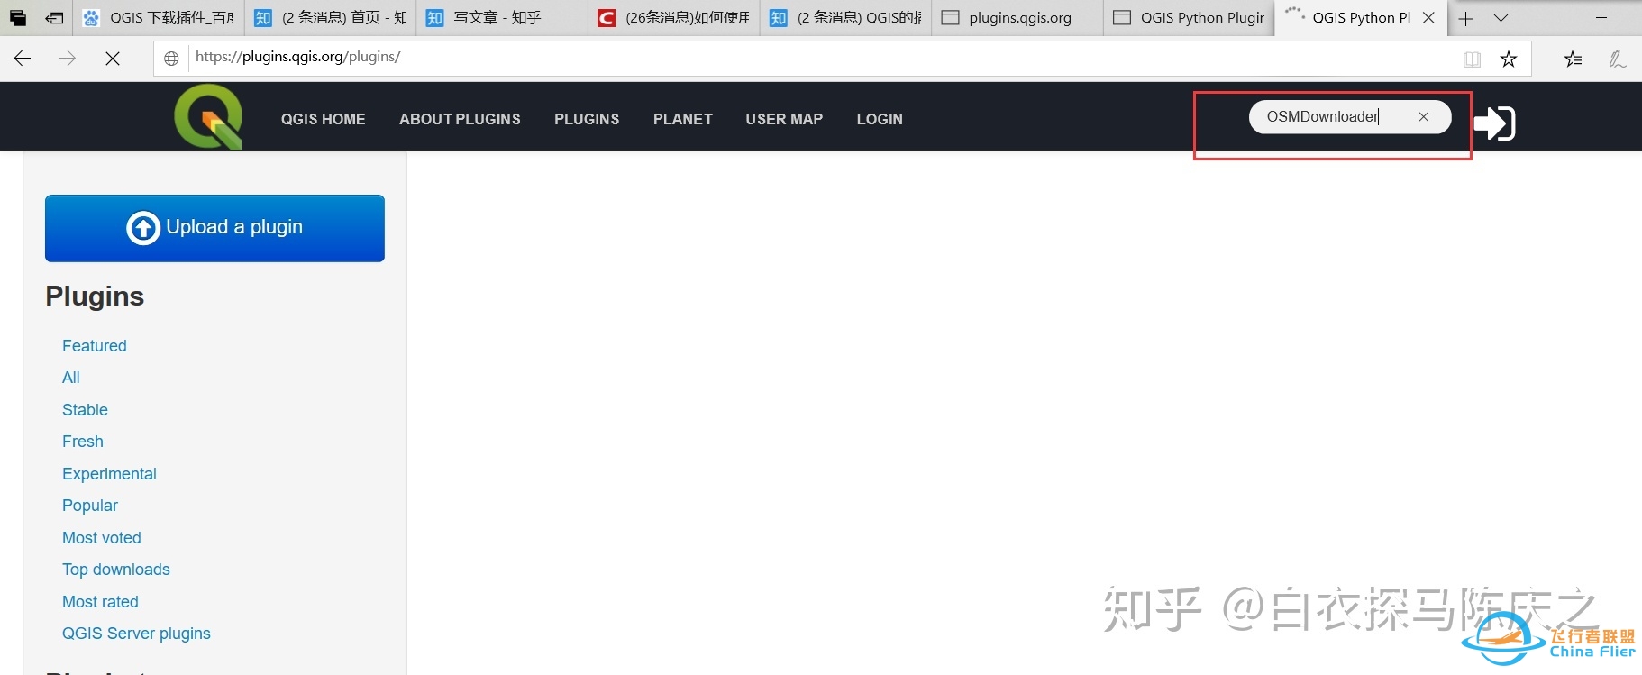This screenshot has height=675, width=1642.
Task: Switch to the 写文章 - 知乎 tab
Action: click(502, 17)
